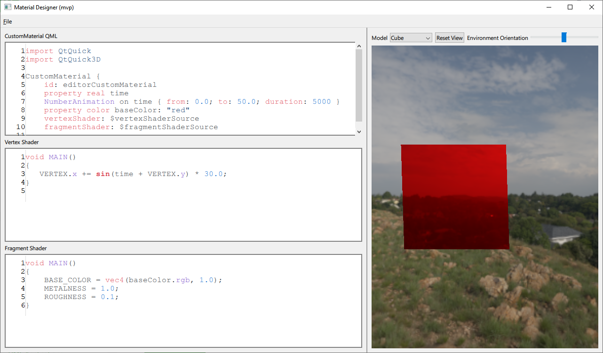Minimize the Material Designer window
This screenshot has height=353, width=603.
pyautogui.click(x=548, y=8)
